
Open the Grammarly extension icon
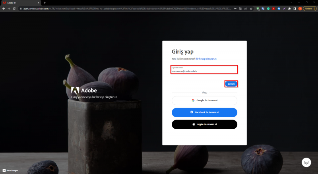[x=268, y=9]
